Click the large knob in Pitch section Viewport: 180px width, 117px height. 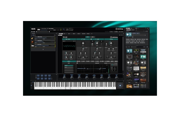[x=83, y=43]
